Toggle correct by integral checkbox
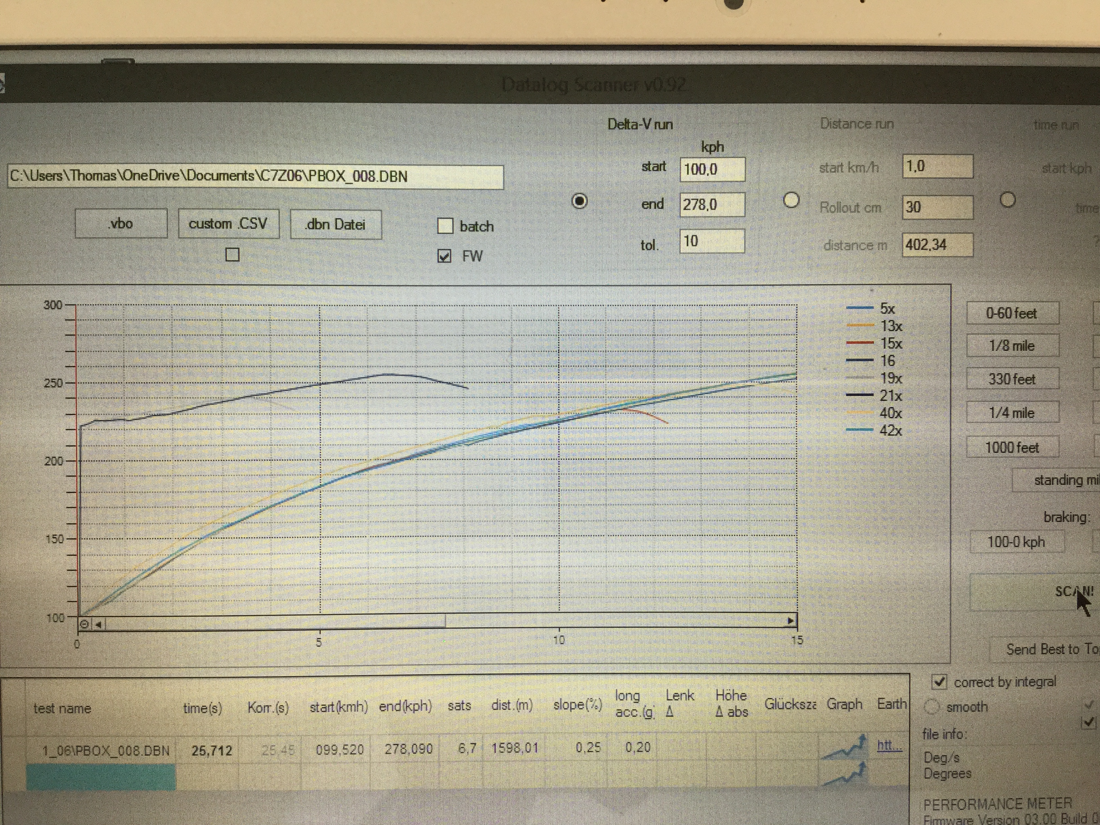The width and height of the screenshot is (1100, 825). 939,682
